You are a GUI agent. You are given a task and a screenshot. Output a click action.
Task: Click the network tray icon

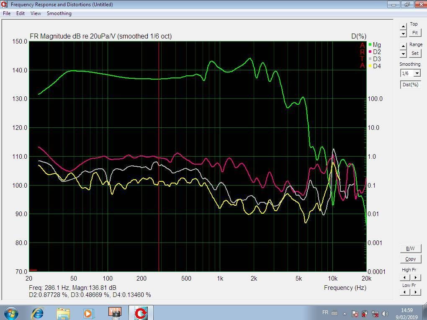pos(375,314)
